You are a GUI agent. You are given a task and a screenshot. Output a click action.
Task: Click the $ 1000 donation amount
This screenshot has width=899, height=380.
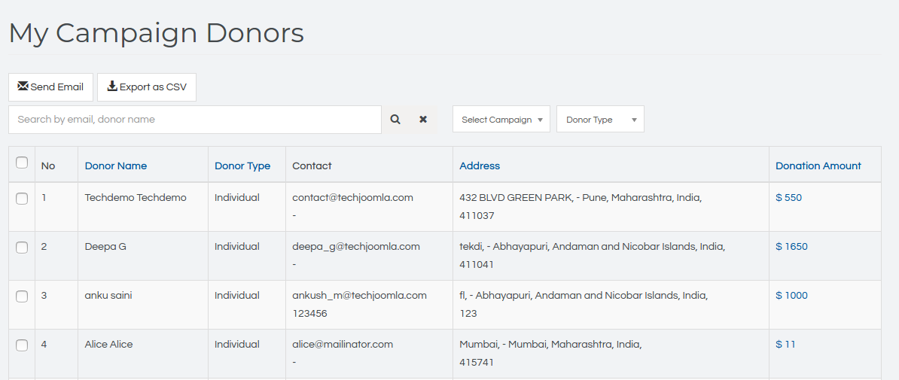[791, 296]
